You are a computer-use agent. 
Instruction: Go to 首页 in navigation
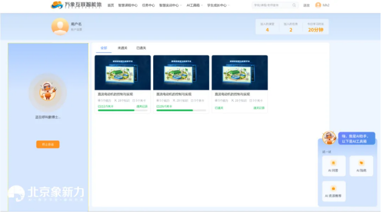tap(111, 5)
